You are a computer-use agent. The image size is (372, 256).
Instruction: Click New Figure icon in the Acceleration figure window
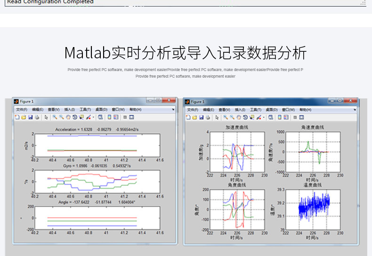17,117
